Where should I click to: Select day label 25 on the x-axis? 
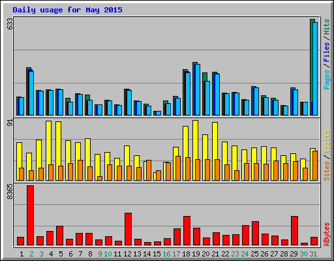pos(254,254)
